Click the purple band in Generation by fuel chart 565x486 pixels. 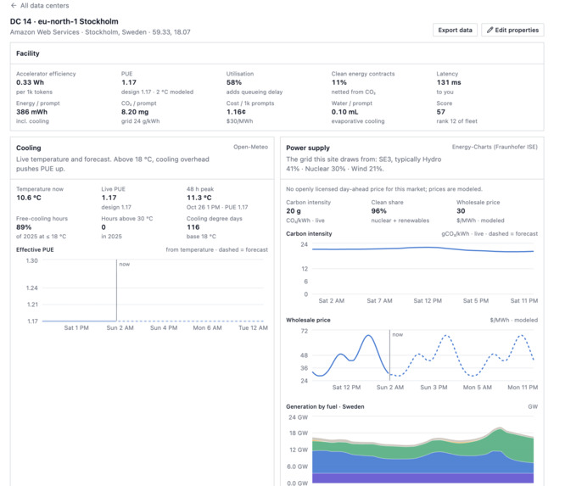click(422, 478)
